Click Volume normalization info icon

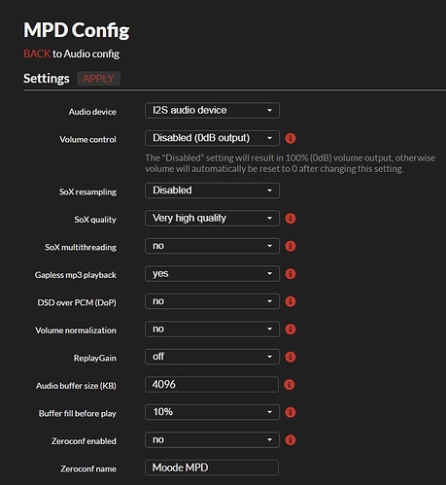[x=291, y=329]
